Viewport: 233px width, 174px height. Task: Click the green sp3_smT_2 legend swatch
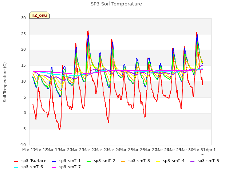click(x=89, y=161)
